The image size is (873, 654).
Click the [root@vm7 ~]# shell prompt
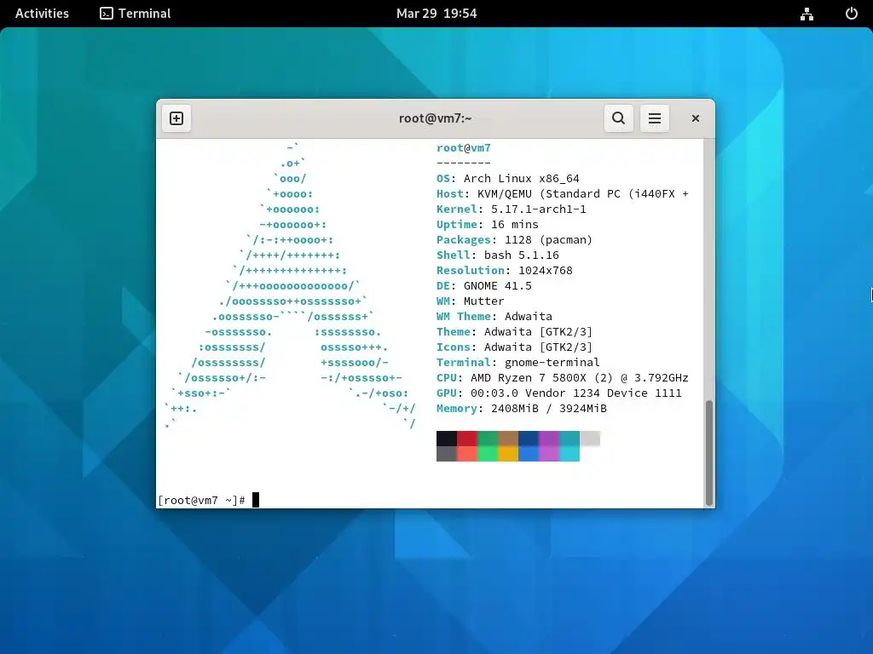click(201, 501)
